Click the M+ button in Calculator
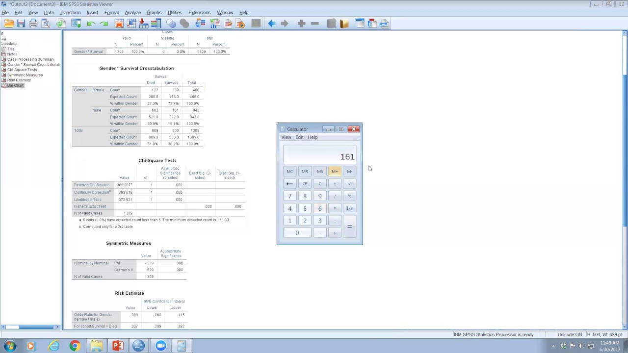Image resolution: width=628 pixels, height=353 pixels. [x=335, y=171]
